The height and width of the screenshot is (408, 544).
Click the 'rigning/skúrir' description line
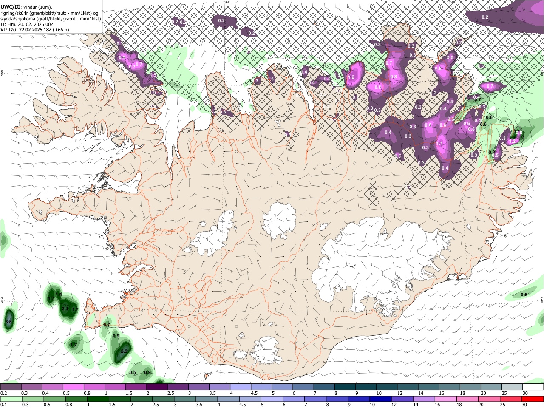(x=49, y=13)
